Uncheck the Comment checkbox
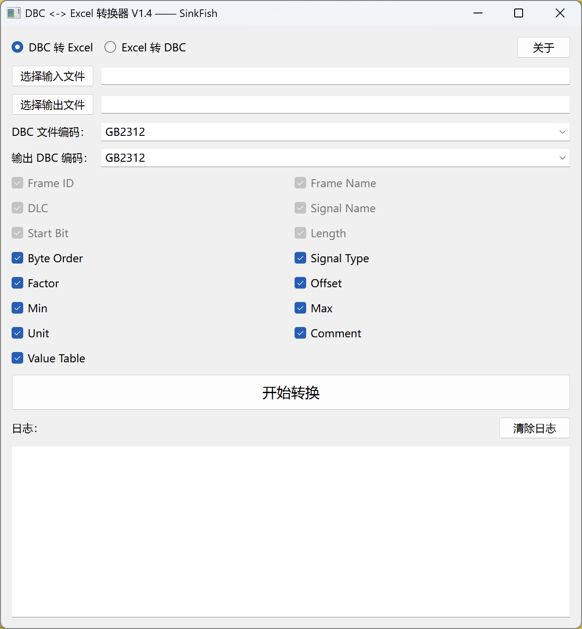Screen dimensions: 582x629 300,333
